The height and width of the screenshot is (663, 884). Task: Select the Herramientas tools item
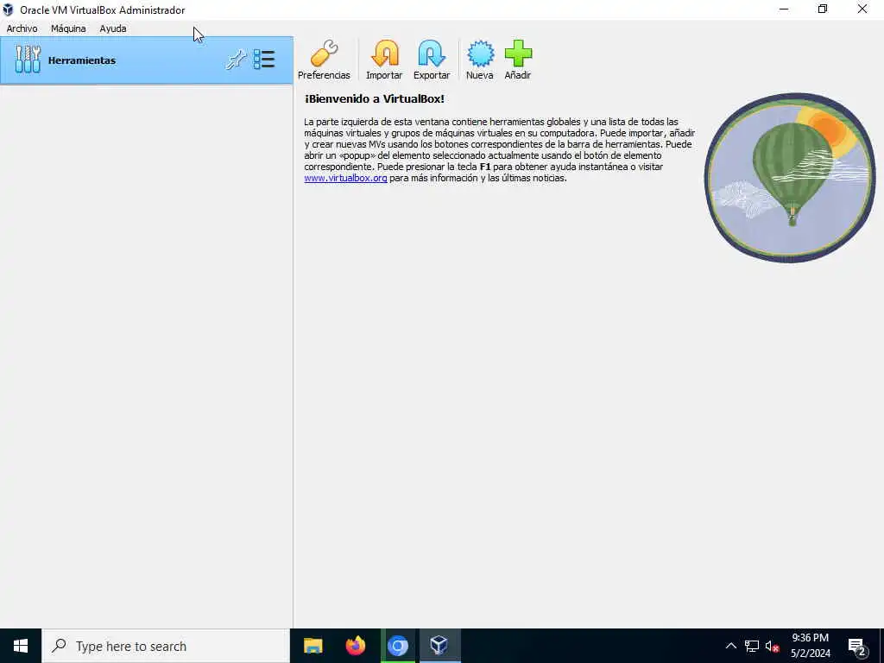[x=147, y=60]
